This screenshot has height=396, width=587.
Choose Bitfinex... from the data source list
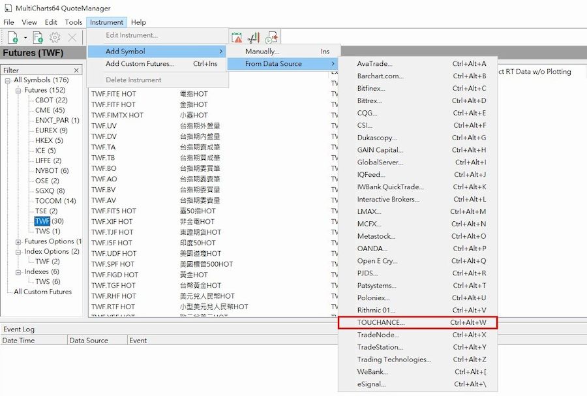click(417, 88)
